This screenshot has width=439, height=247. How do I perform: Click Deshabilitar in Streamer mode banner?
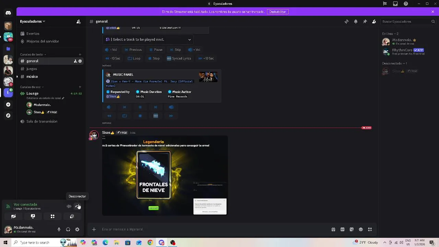pos(277,12)
